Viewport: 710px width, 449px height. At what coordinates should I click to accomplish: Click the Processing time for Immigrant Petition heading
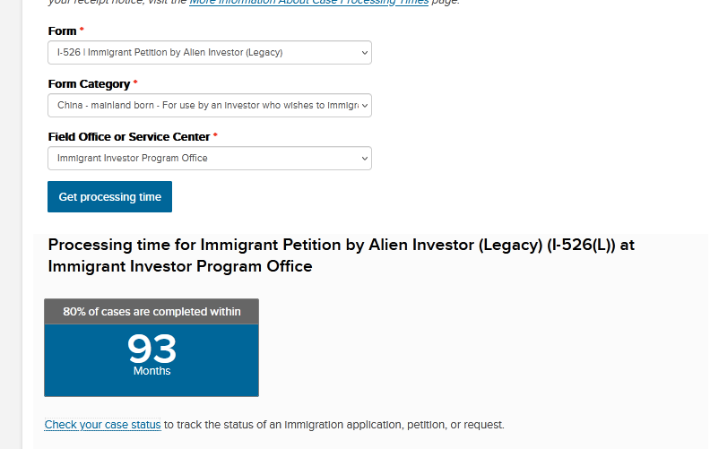[x=341, y=255]
